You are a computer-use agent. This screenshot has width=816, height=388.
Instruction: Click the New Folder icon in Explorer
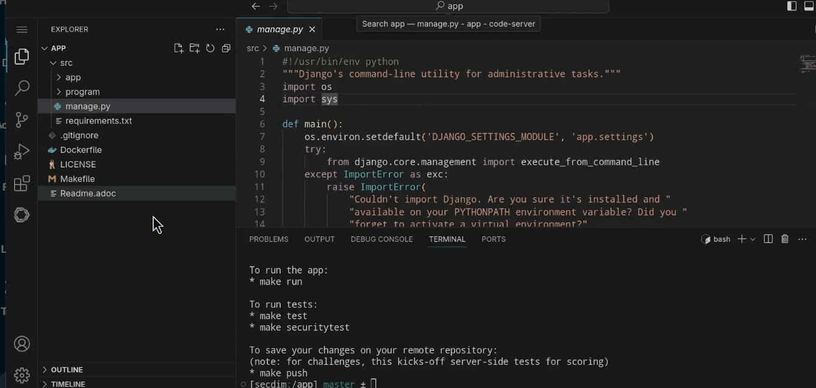click(194, 48)
